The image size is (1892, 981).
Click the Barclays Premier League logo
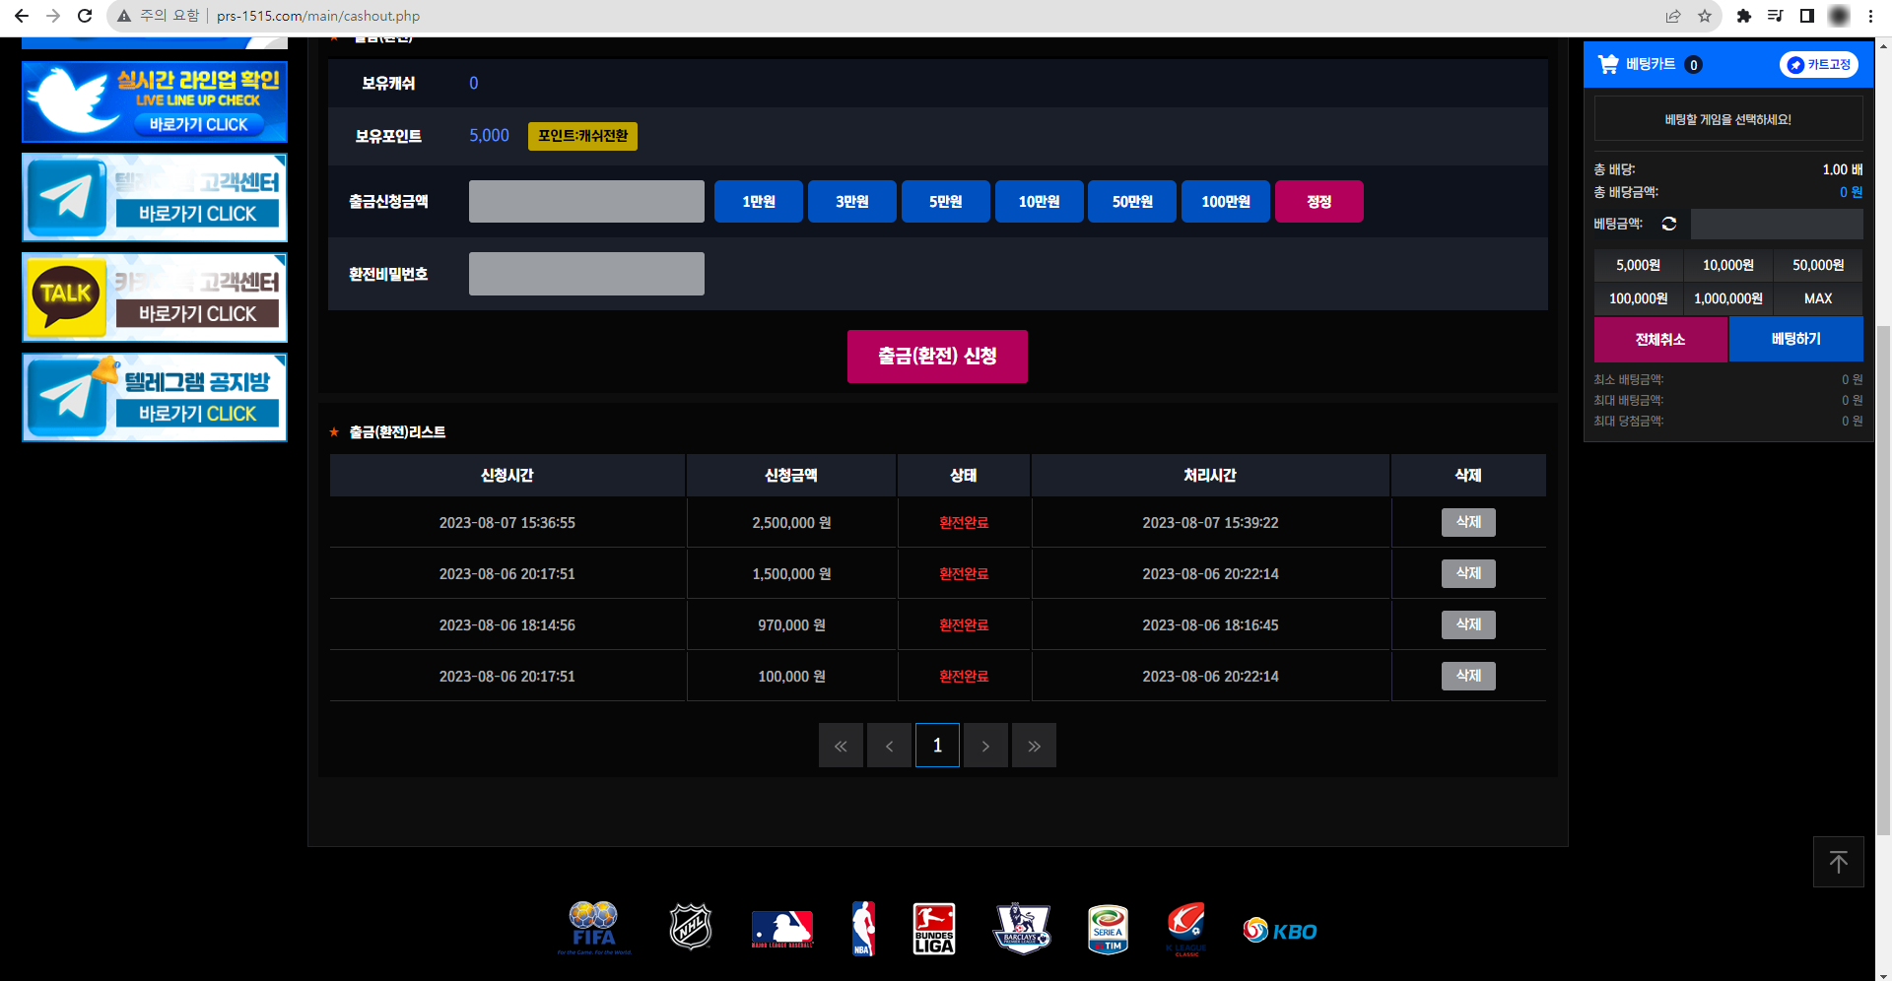click(x=1022, y=928)
